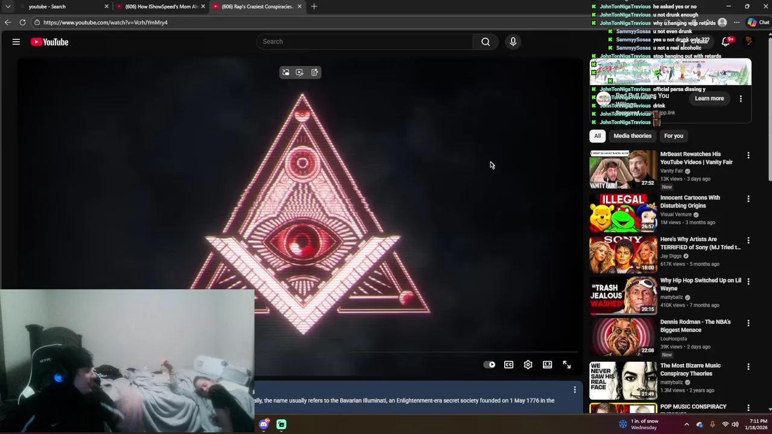Open options for Lil Wayne video
The image size is (772, 434).
pyautogui.click(x=748, y=281)
